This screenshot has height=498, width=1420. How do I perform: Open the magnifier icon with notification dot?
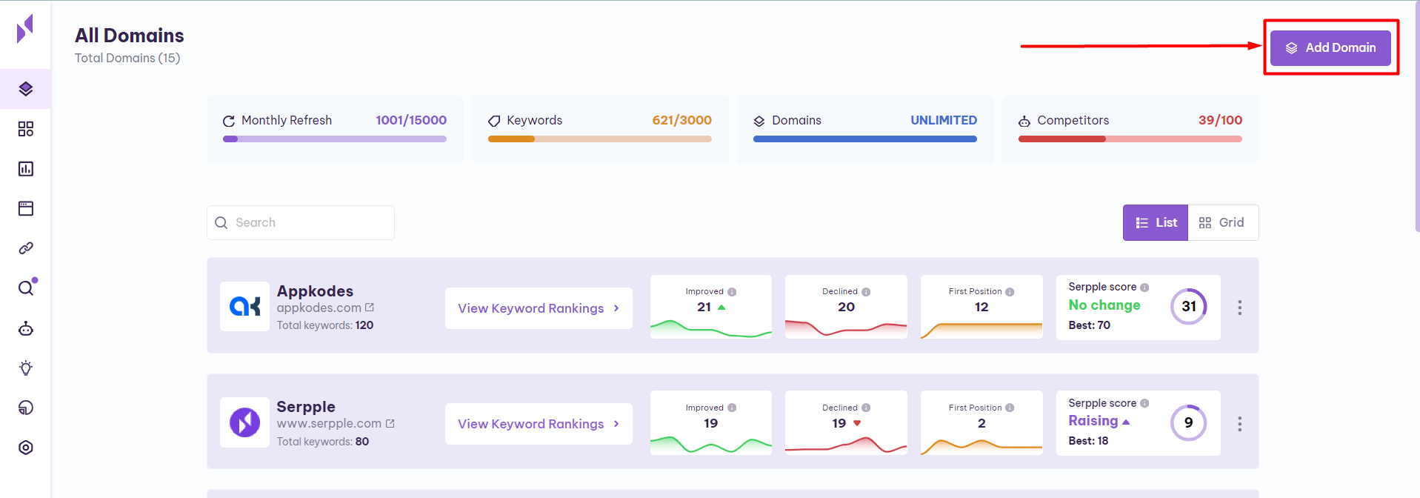click(27, 287)
